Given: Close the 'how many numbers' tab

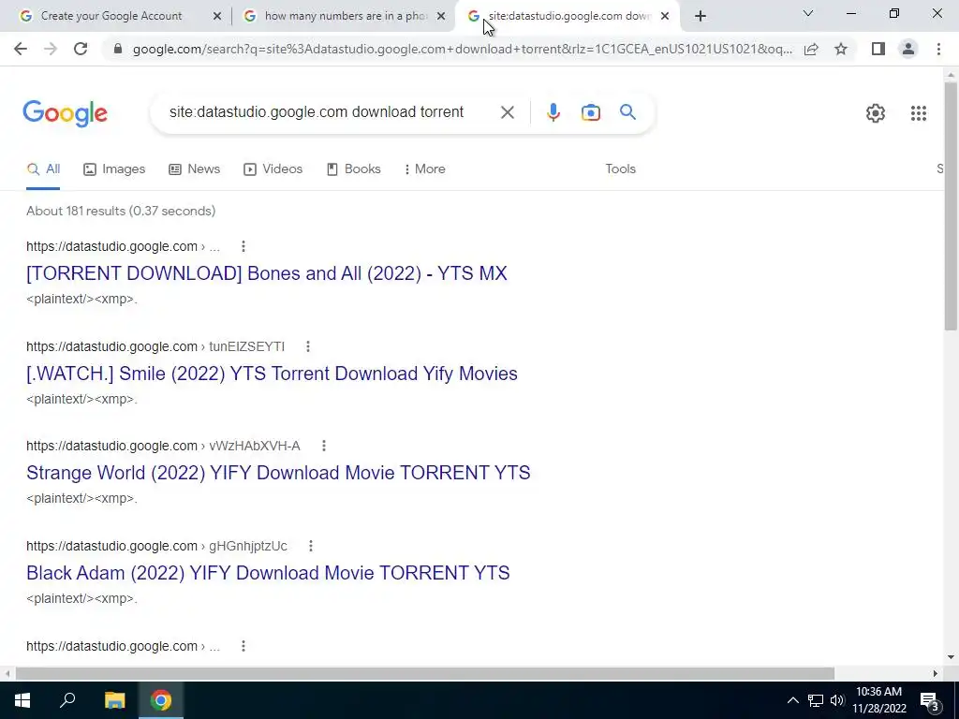Looking at the screenshot, I should tap(441, 16).
